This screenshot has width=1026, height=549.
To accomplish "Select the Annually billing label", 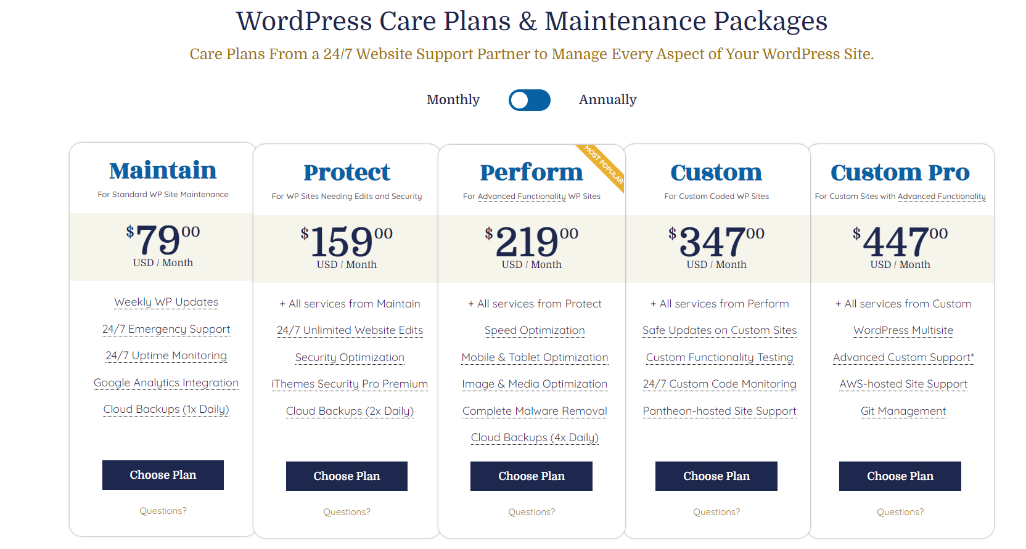I will pyautogui.click(x=607, y=100).
